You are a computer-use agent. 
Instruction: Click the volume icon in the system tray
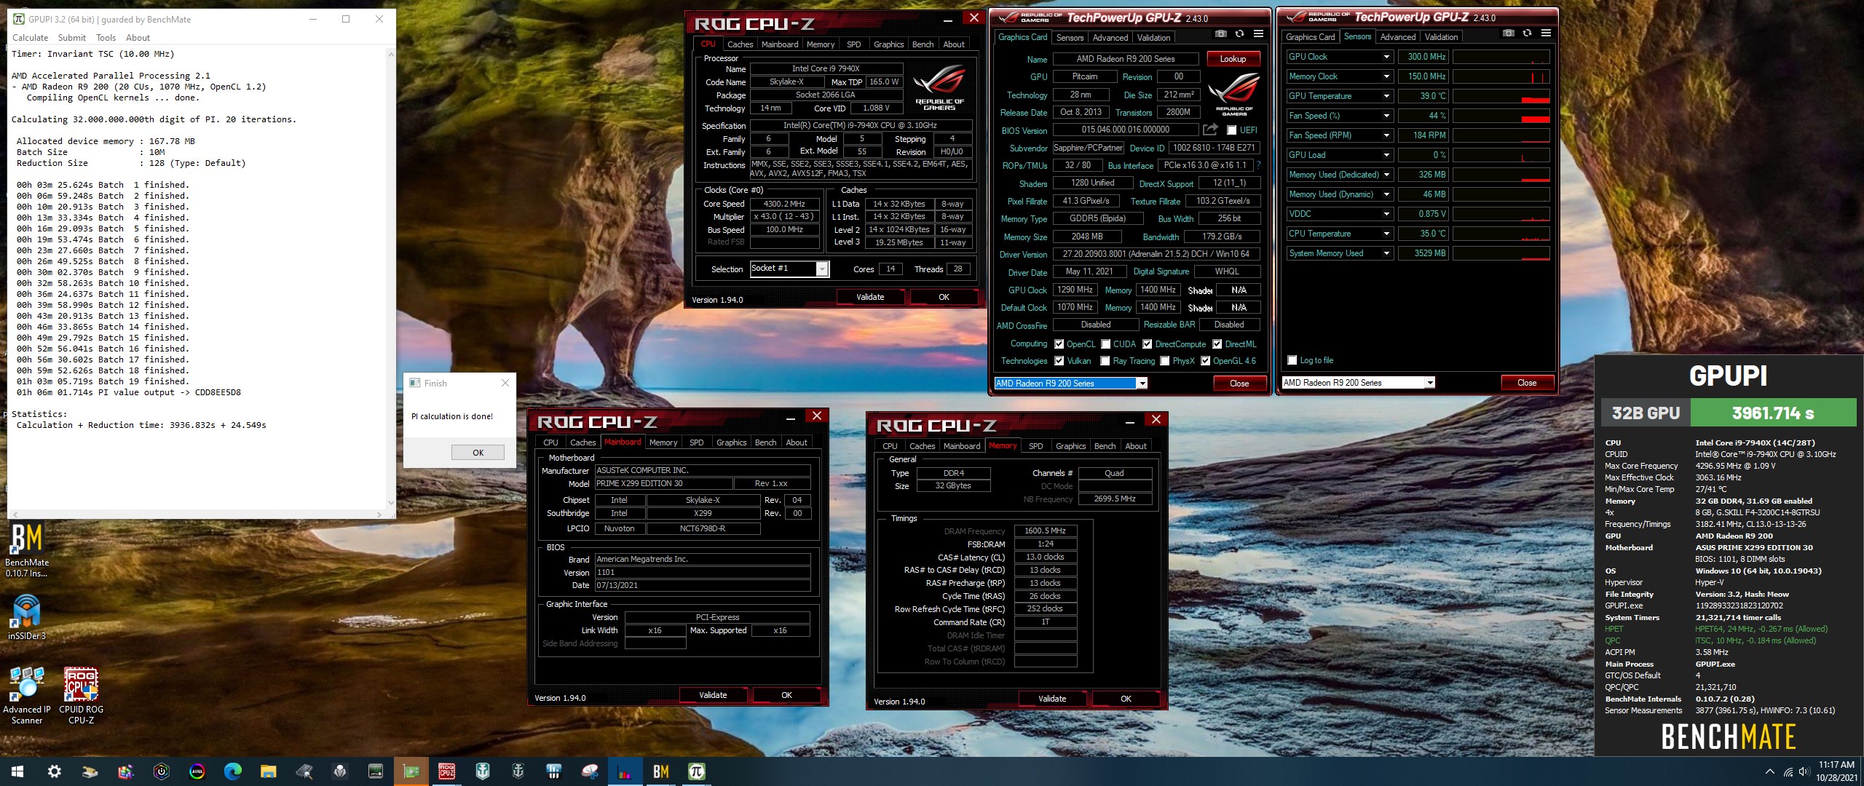click(x=1804, y=771)
